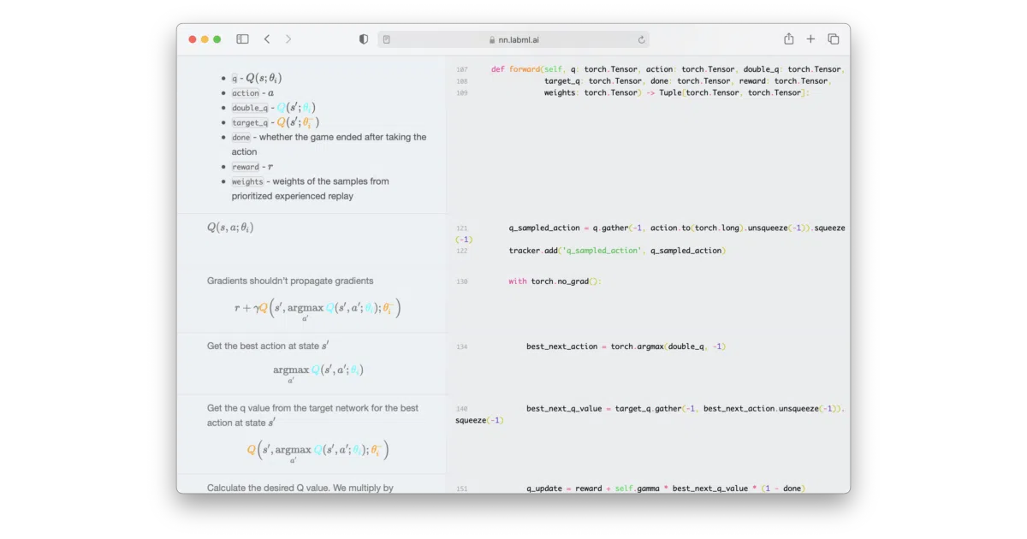Click code line number 121

click(x=462, y=228)
